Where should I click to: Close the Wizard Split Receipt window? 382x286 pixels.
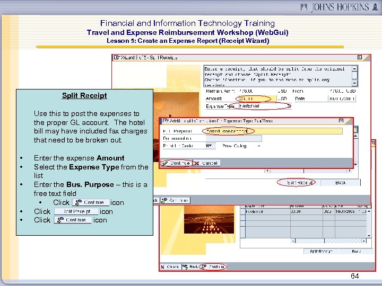[360, 57]
